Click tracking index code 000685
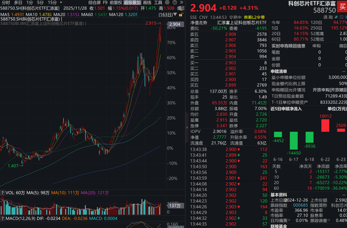Screen dimensions: 347x228 300,205
